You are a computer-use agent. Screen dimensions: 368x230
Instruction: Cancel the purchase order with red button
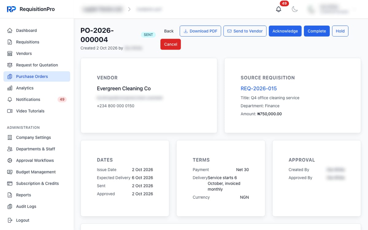[171, 44]
